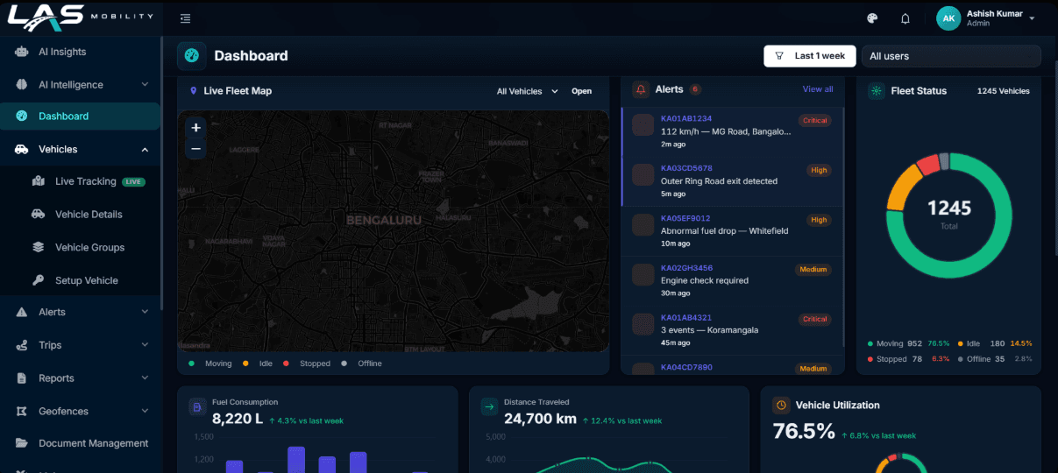Click the Dashboard gauge icon in sidebar
This screenshot has height=473, width=1058.
click(22, 116)
